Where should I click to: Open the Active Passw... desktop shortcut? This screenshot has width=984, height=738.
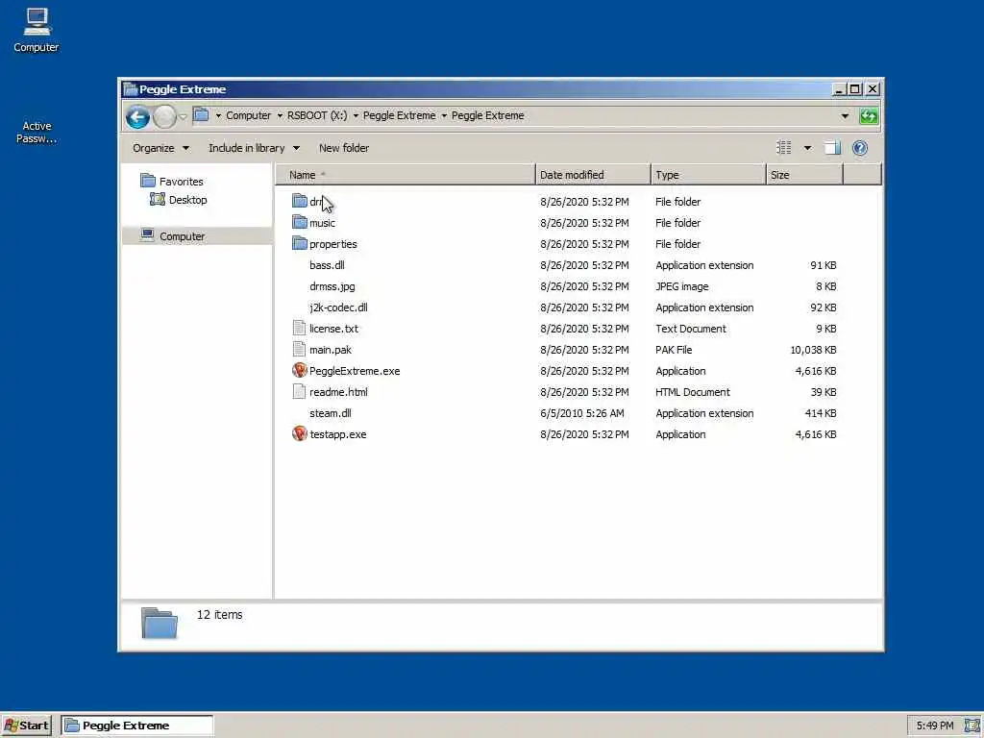point(37,132)
